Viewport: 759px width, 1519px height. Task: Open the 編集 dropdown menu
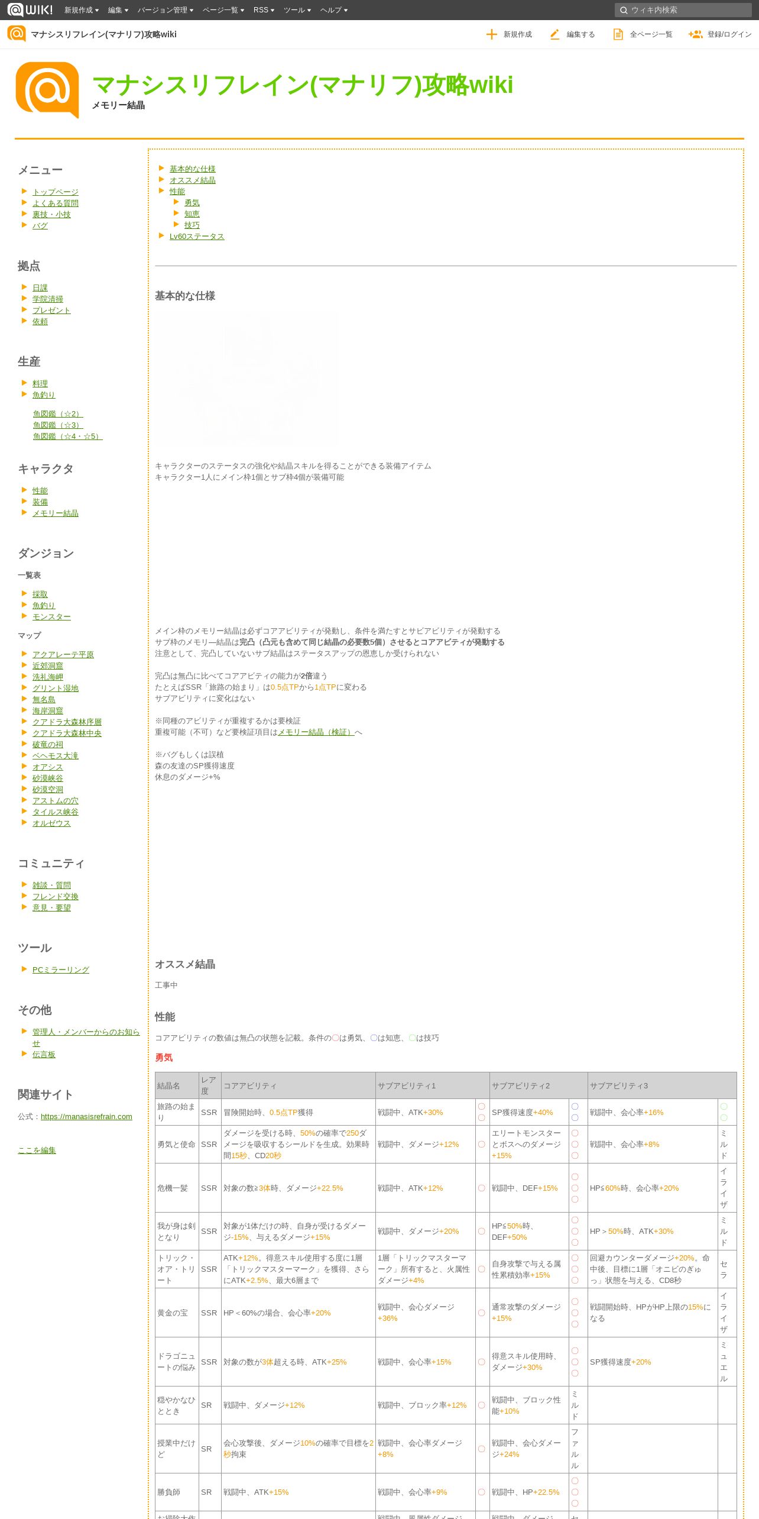coord(118,10)
